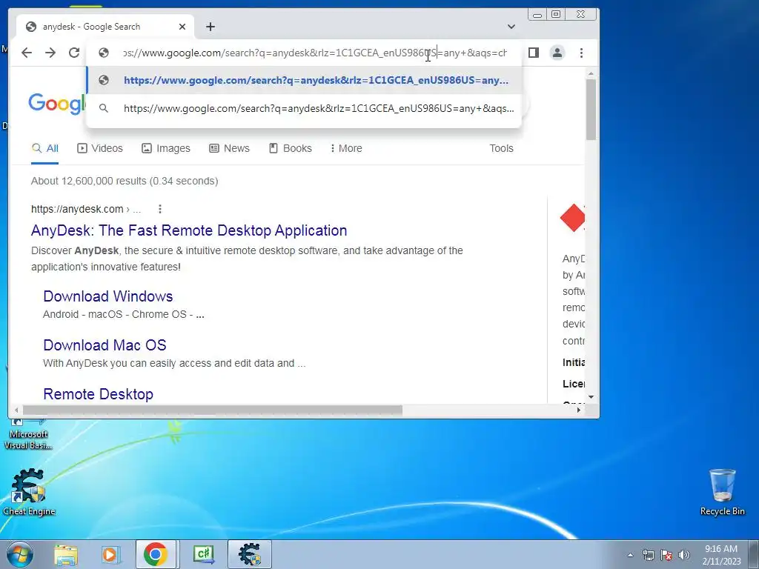Screen dimensions: 759x569
Task: Open the Cheat Engine taskbar icon
Action: [x=250, y=554]
